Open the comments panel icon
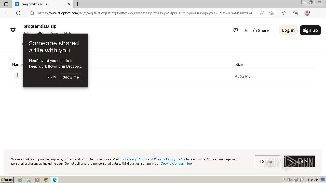The image size is (326, 183). pyautogui.click(x=236, y=30)
